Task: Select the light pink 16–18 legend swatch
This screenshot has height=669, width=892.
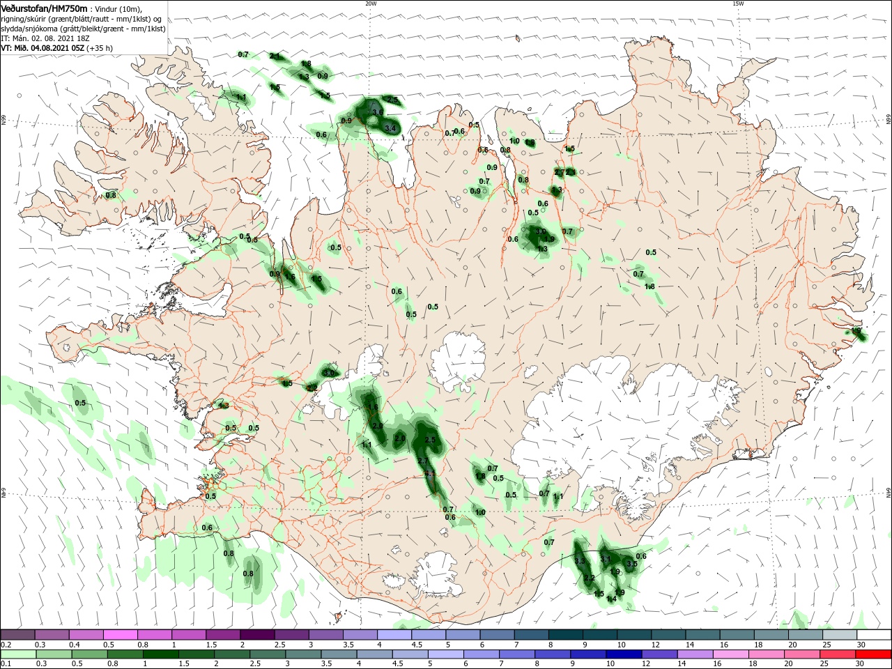Action: (x=731, y=654)
